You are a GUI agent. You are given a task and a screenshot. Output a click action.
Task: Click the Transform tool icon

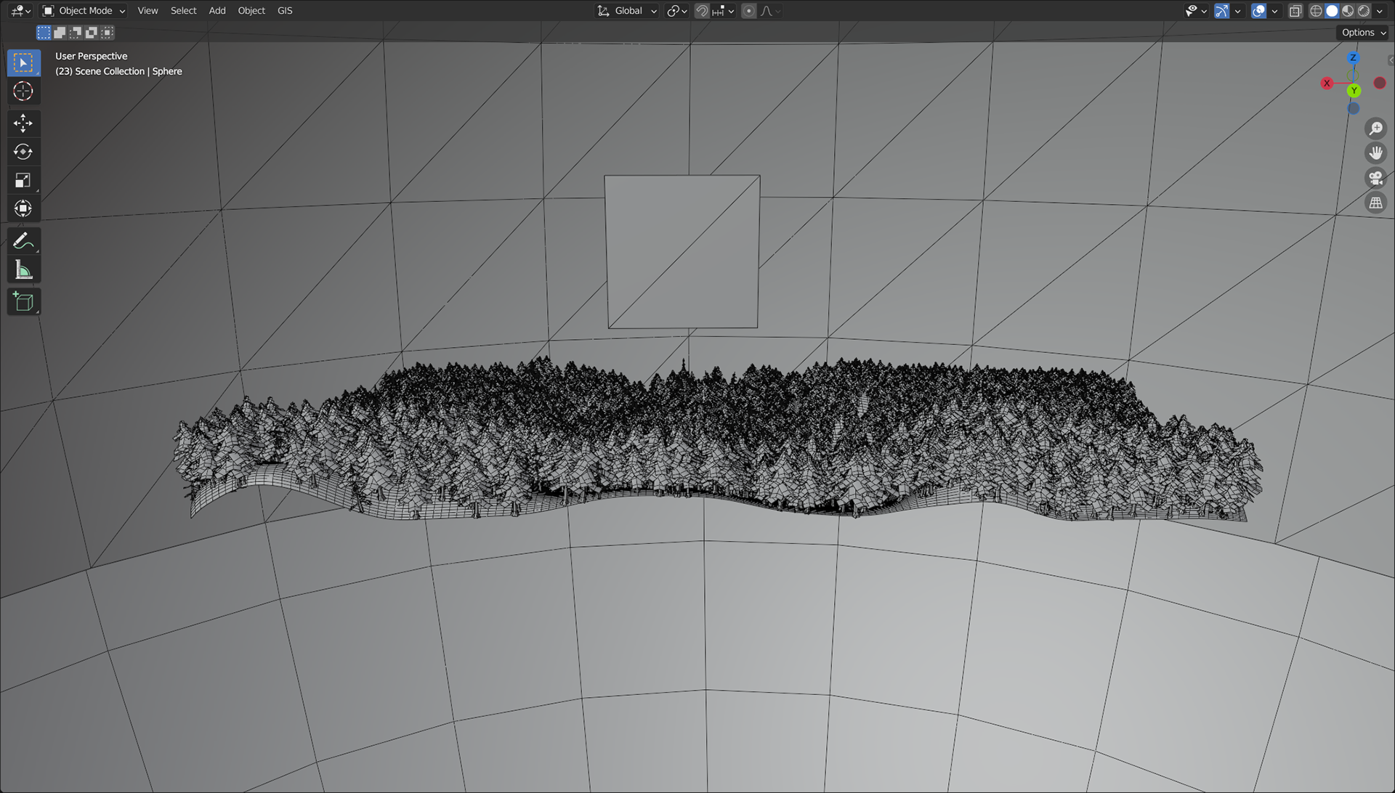click(x=23, y=208)
